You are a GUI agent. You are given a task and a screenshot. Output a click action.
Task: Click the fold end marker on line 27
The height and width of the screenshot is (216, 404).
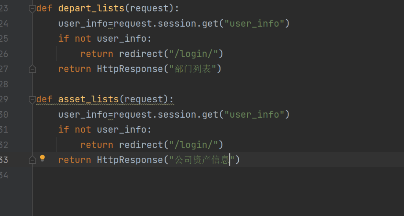32,69
